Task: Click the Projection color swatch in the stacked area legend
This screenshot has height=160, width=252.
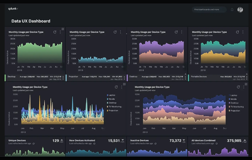Action: 229,111
